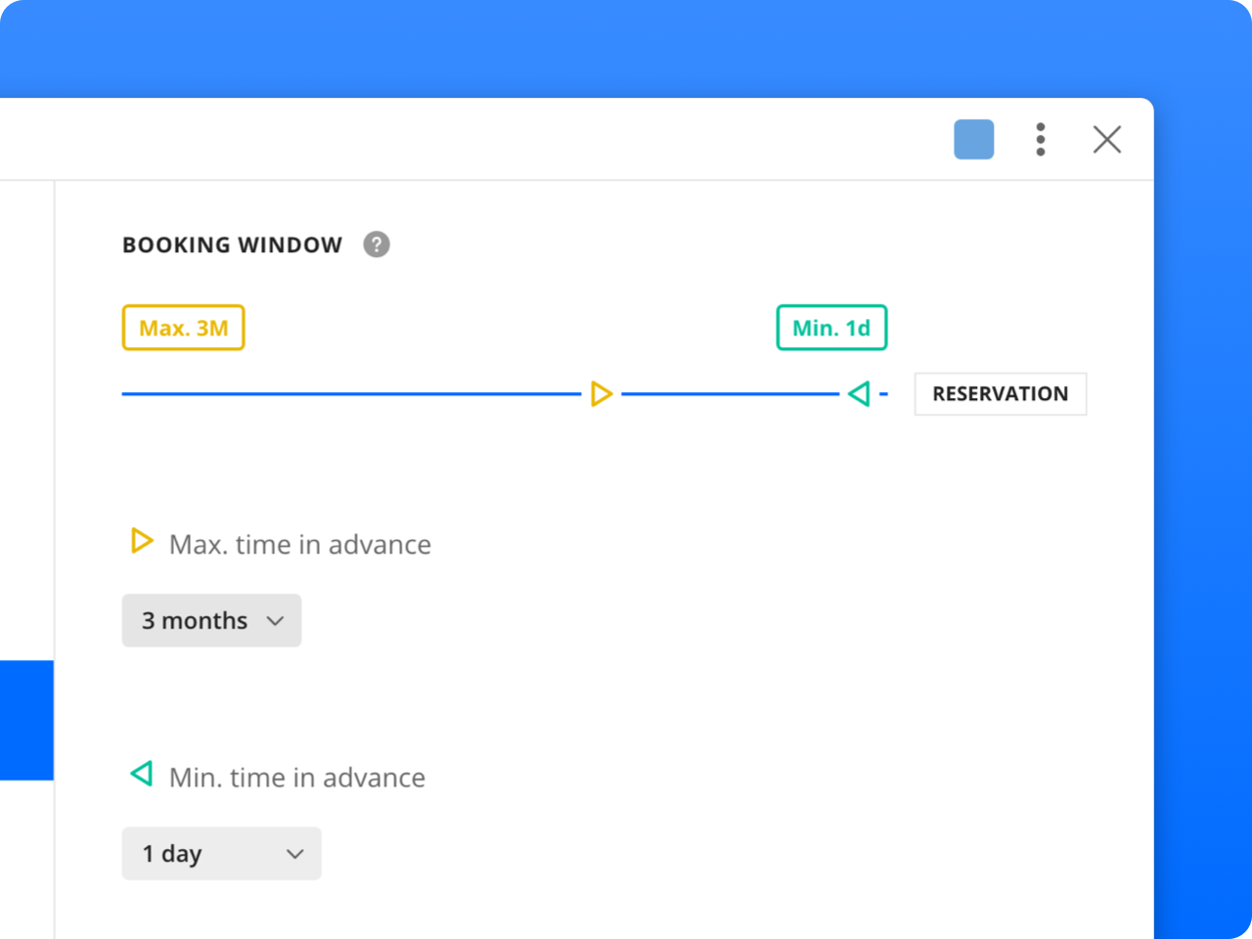
Task: Open the three-dot more options menu
Action: (x=1040, y=140)
